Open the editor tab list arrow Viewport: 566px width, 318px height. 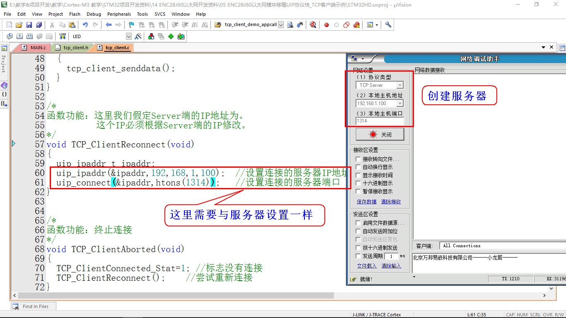pyautogui.click(x=543, y=48)
